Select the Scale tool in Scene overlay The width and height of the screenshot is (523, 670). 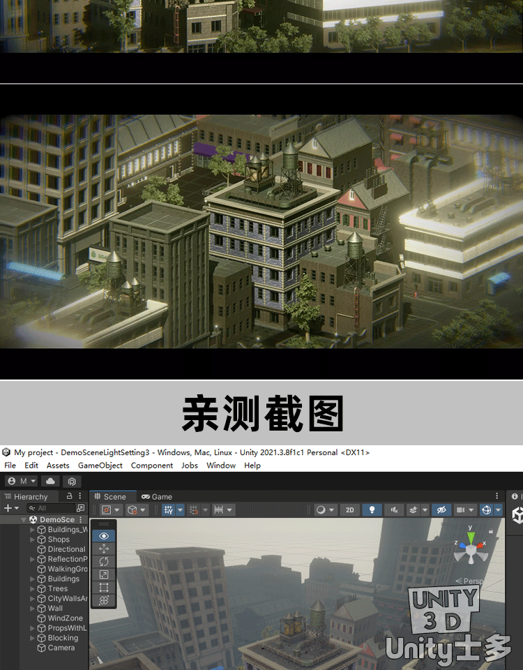pyautogui.click(x=104, y=574)
